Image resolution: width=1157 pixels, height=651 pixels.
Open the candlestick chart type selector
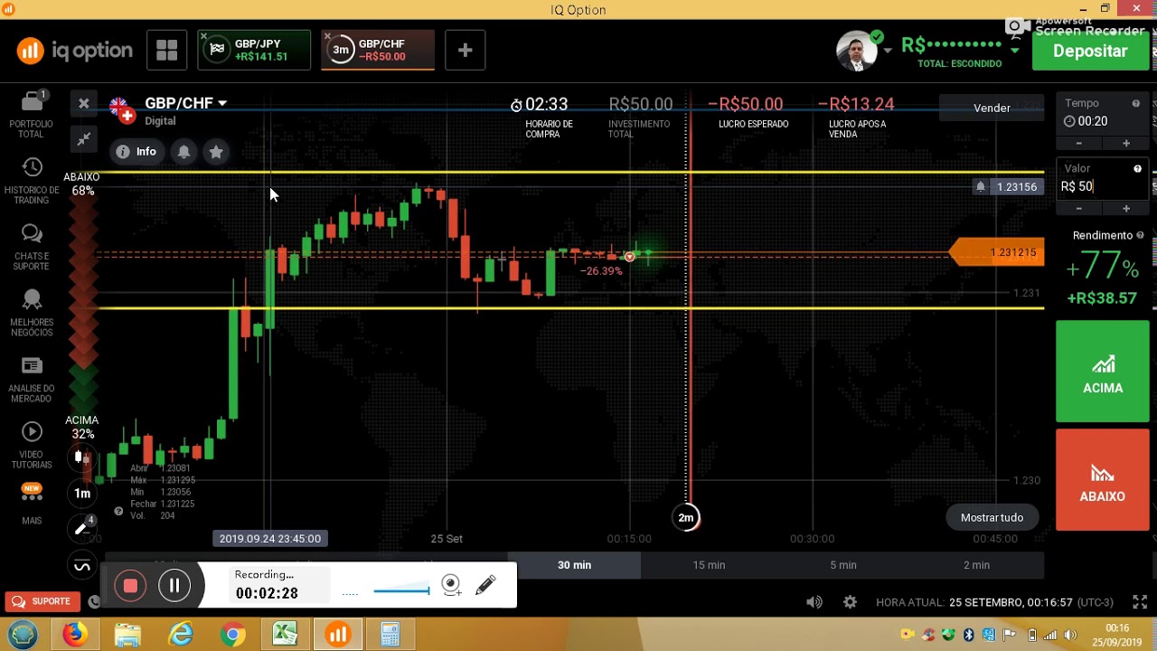82,457
